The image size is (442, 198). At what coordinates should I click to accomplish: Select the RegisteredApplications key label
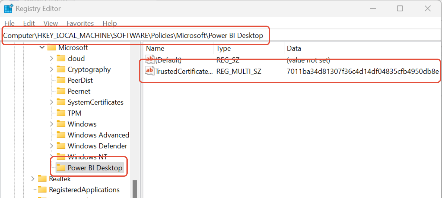click(x=84, y=190)
